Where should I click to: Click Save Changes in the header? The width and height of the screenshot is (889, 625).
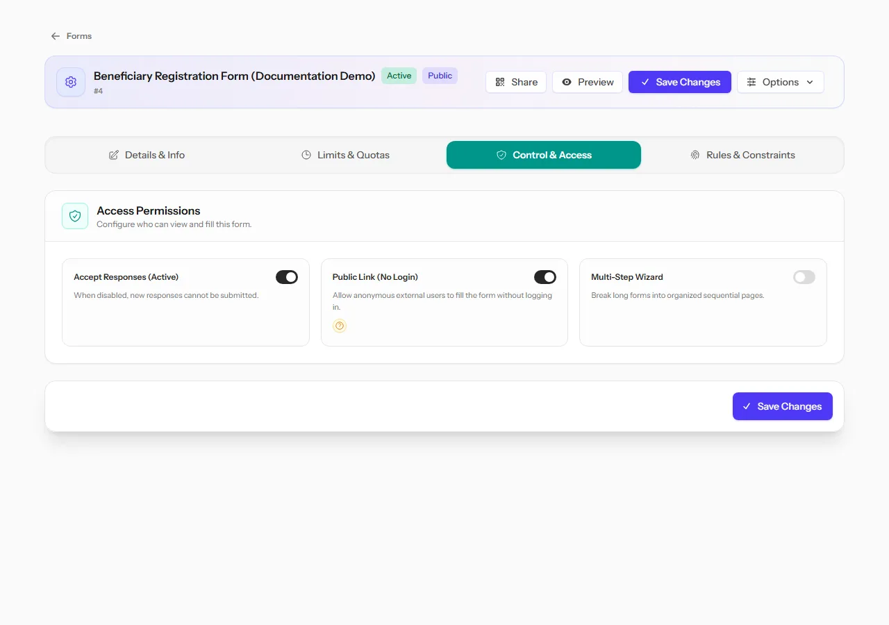[x=680, y=82]
